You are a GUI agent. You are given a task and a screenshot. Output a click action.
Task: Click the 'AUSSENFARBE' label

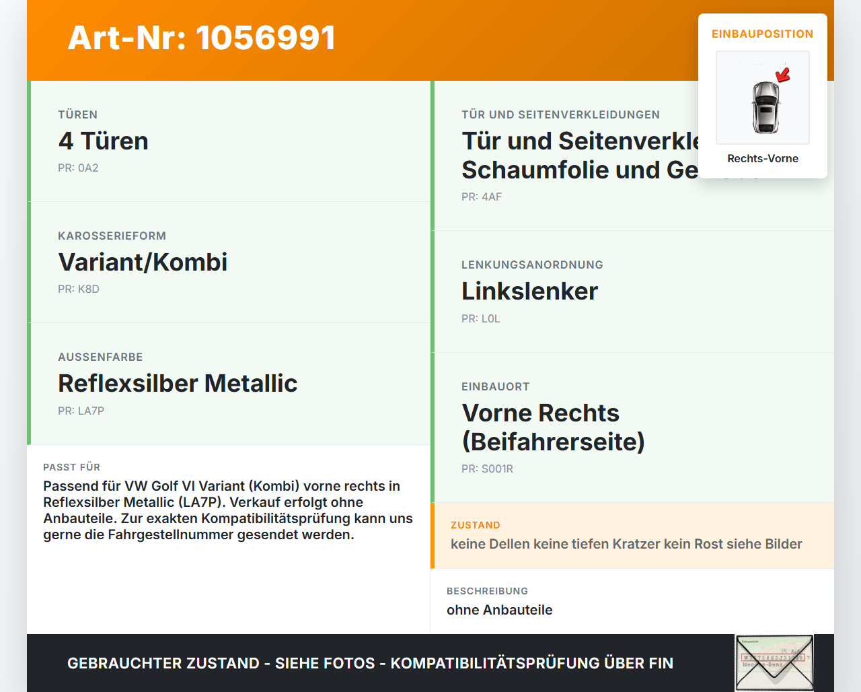[100, 357]
